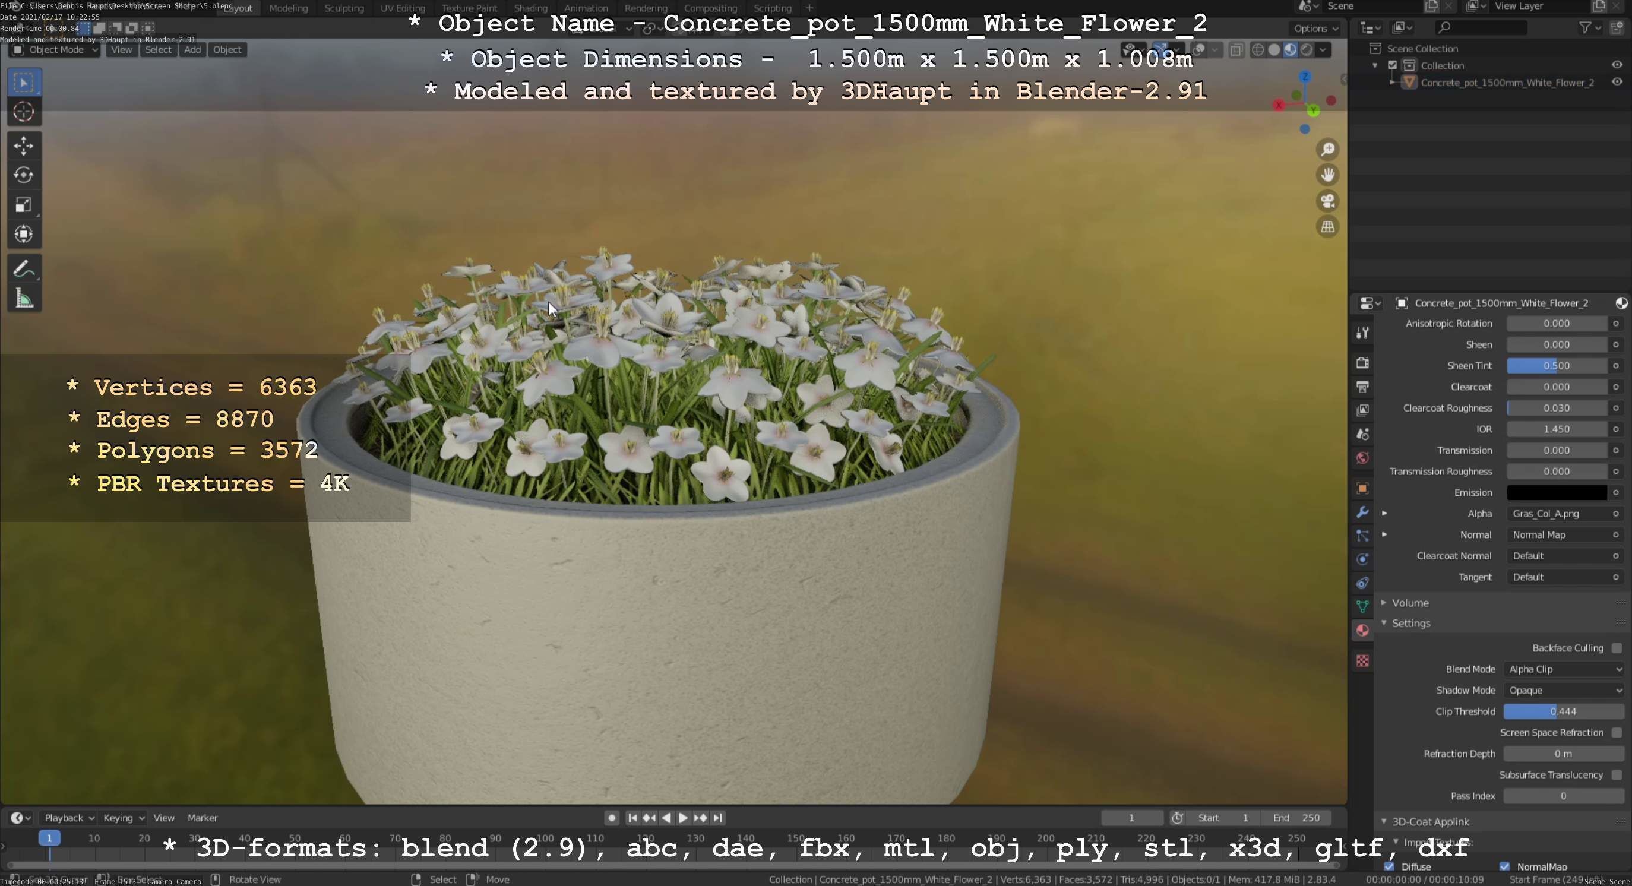Open Shadow Mode Opaque dropdown
Screen dimensions: 1632x886
click(1564, 690)
